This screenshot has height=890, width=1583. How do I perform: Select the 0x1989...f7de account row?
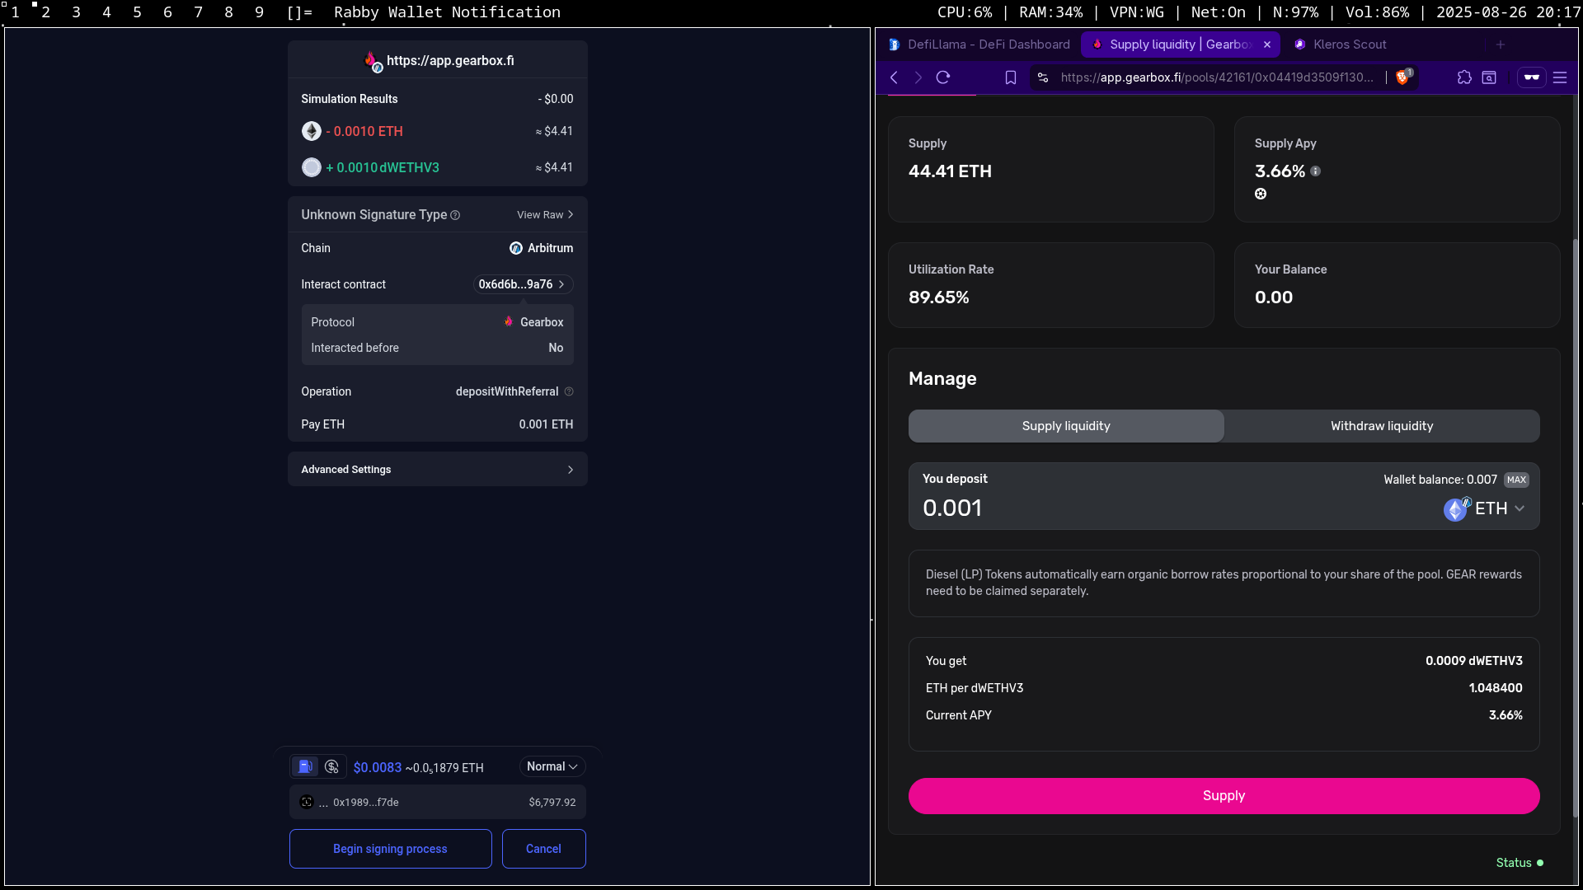pos(437,802)
